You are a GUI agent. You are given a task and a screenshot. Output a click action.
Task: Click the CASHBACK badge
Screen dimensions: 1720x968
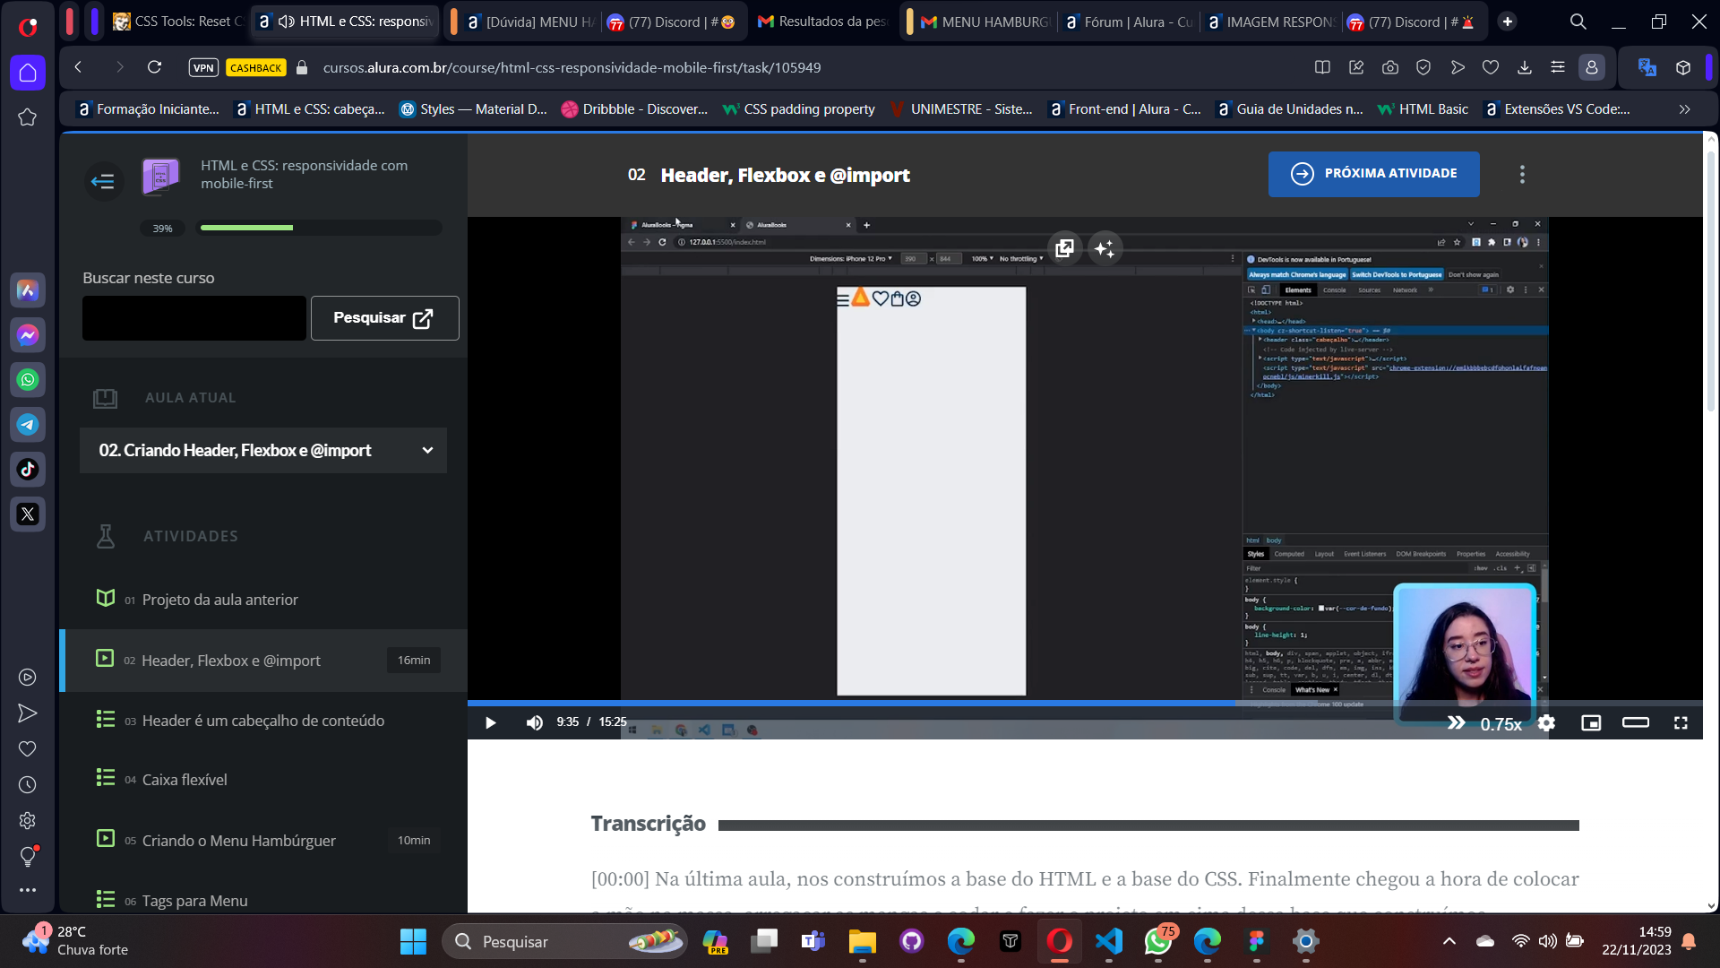[x=255, y=67]
